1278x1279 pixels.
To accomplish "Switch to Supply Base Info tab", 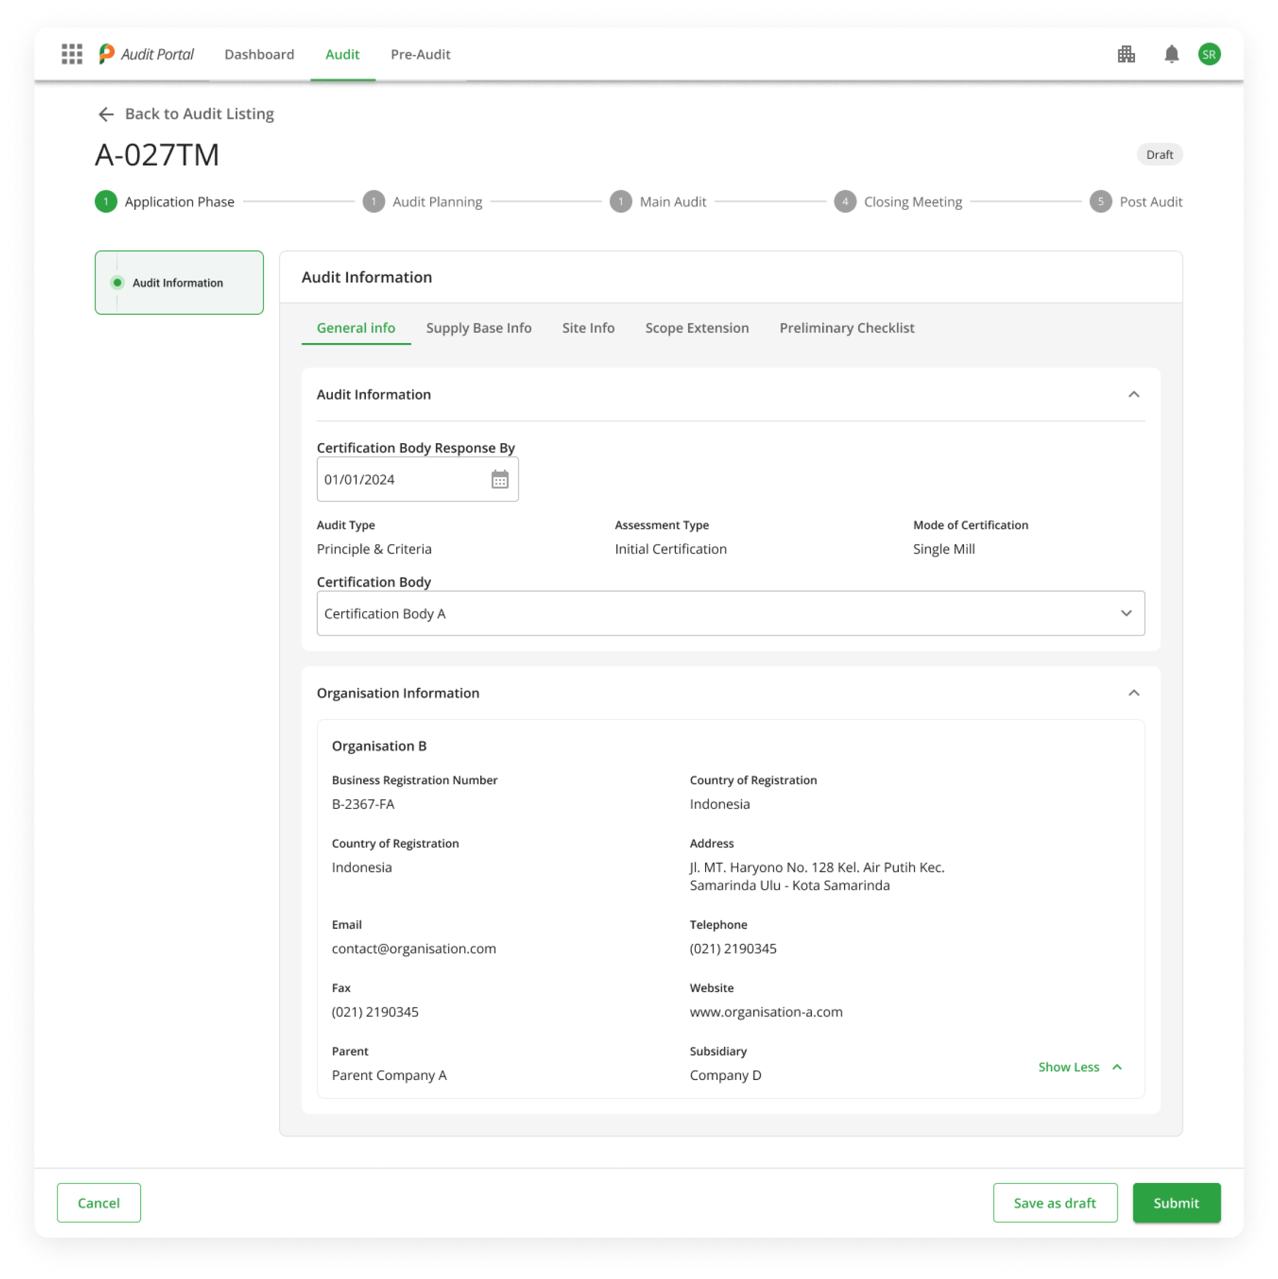I will click(478, 328).
